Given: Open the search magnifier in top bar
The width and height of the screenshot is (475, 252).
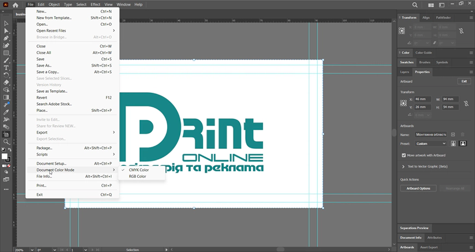Looking at the screenshot, I should click(415, 5).
